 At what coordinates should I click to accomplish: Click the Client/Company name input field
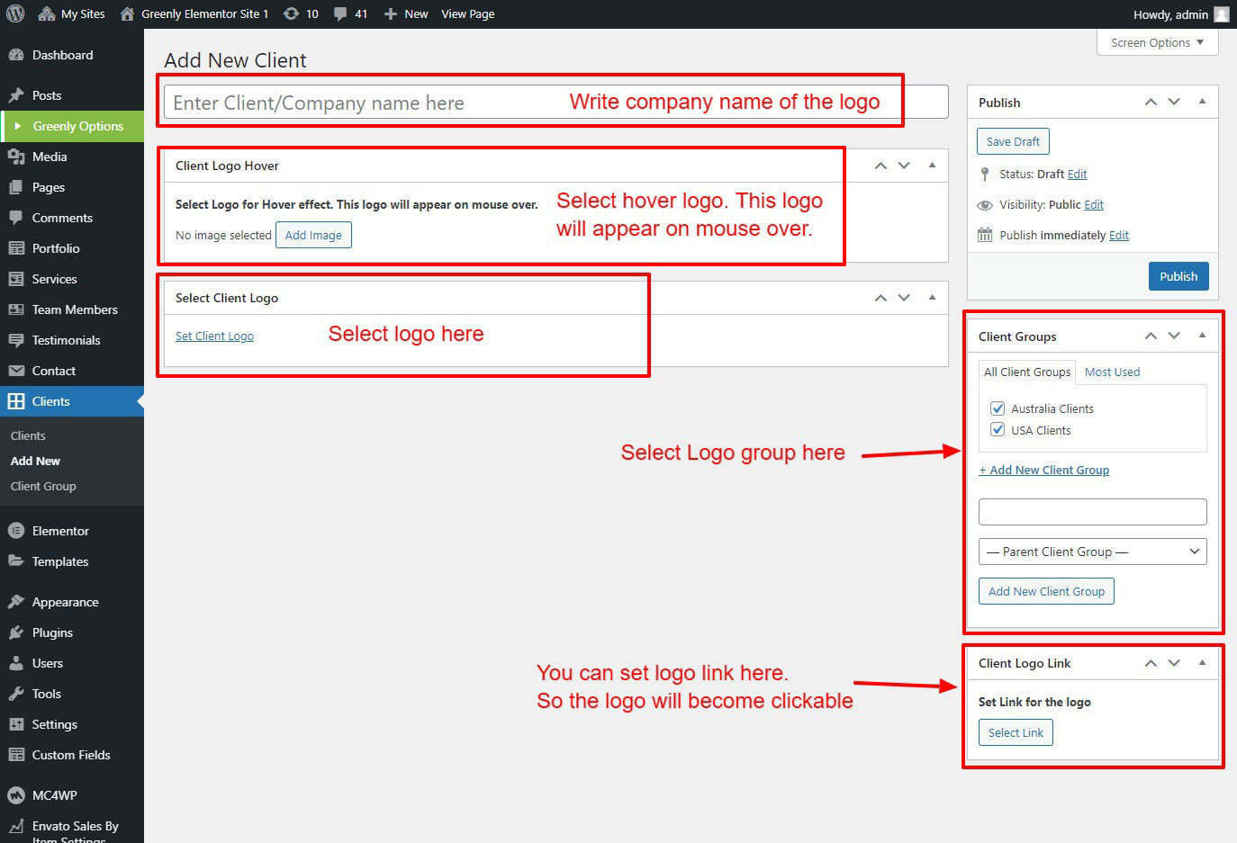click(x=360, y=103)
